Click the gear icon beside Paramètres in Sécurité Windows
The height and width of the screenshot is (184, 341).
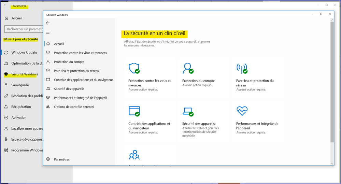point(48,159)
